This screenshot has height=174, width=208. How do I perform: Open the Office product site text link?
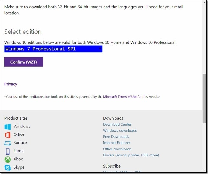(x=19, y=134)
